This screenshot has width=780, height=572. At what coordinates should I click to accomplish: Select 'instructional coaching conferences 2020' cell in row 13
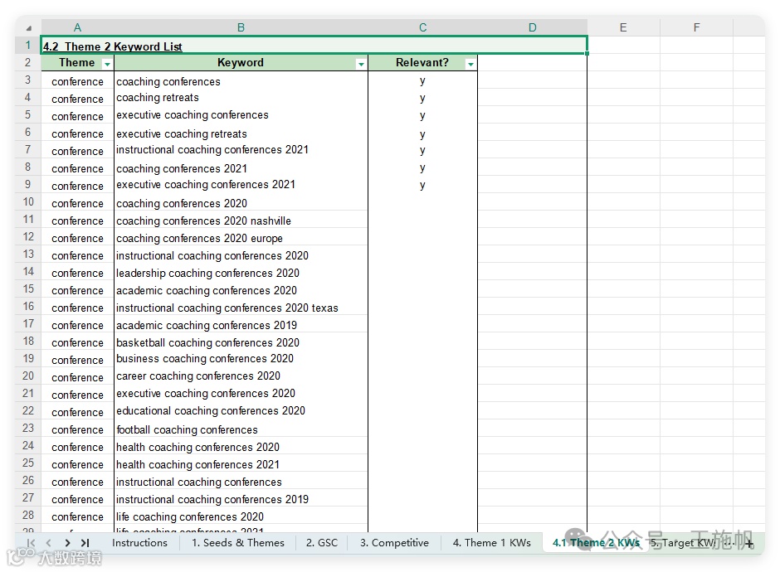(241, 255)
